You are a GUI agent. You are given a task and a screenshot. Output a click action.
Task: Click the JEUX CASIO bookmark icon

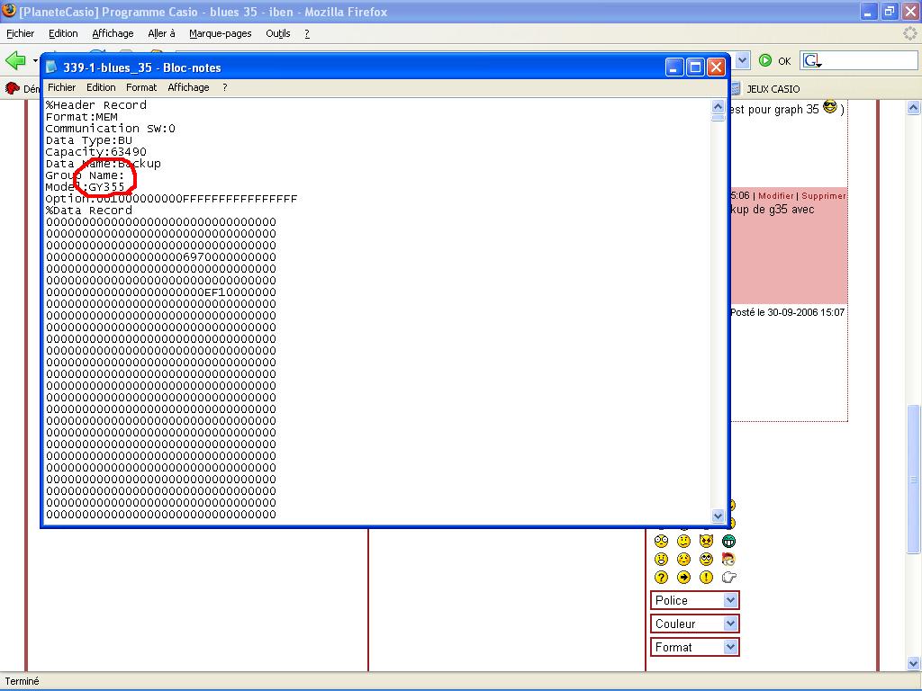click(x=736, y=89)
